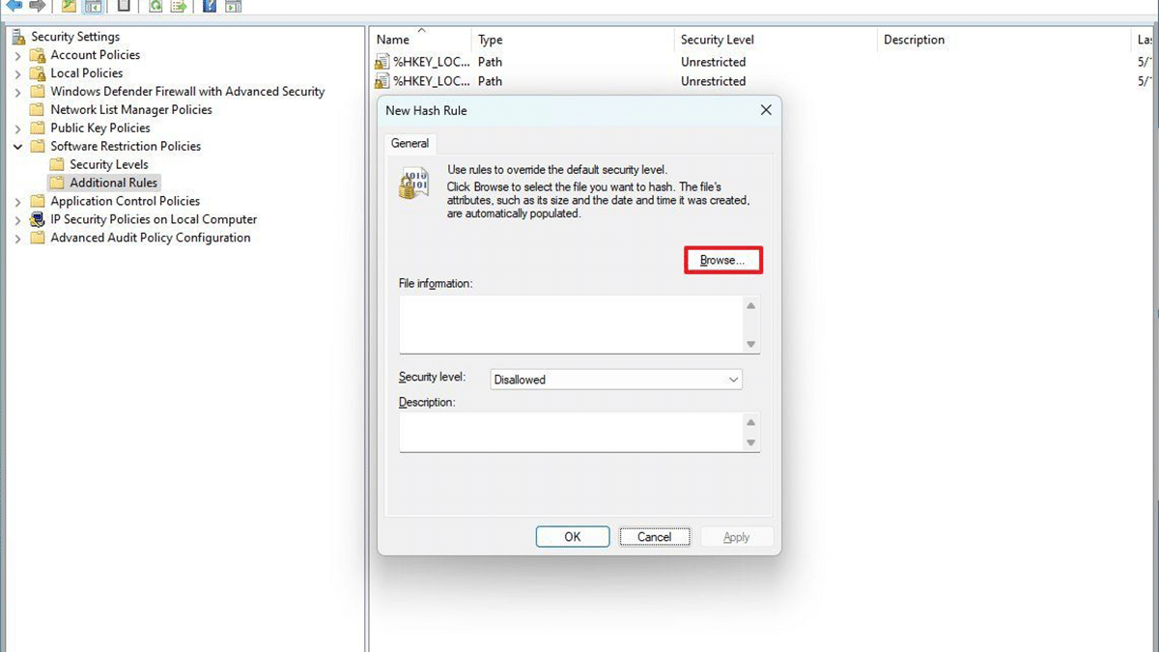Click the second %HKEY_LOC path rule icon

click(x=382, y=81)
